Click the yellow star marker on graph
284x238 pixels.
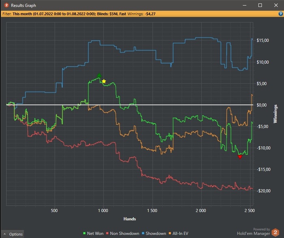coord(104,81)
